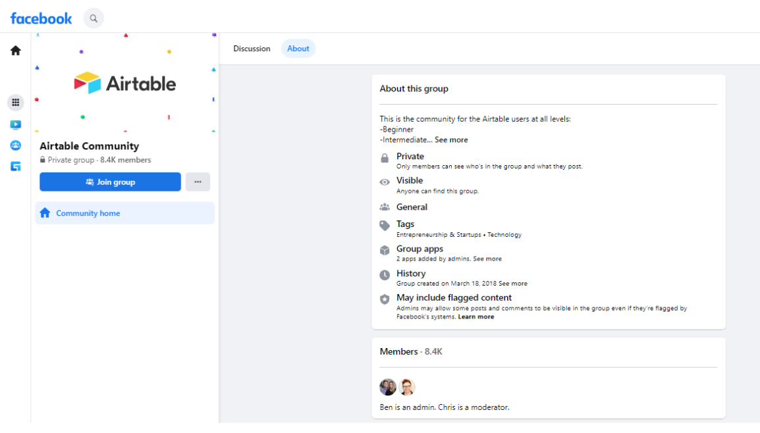
Task: Open the apps grid menu icon
Action: point(16,102)
